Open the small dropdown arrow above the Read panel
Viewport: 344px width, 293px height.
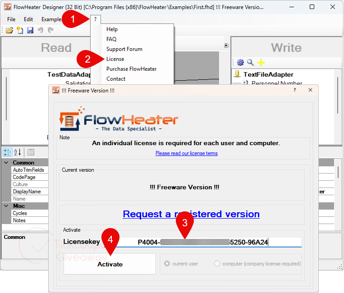tap(226, 46)
